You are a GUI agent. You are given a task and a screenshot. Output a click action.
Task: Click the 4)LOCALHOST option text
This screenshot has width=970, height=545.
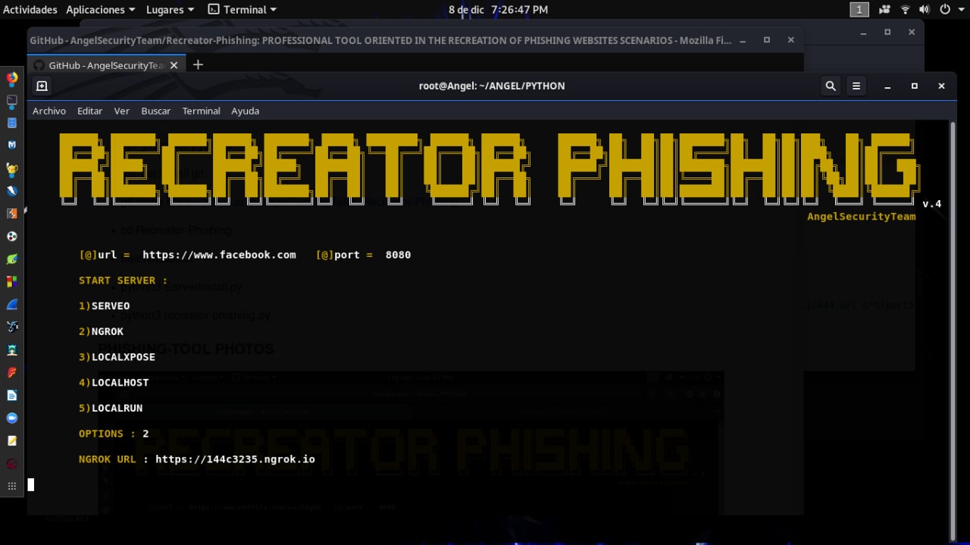click(114, 383)
